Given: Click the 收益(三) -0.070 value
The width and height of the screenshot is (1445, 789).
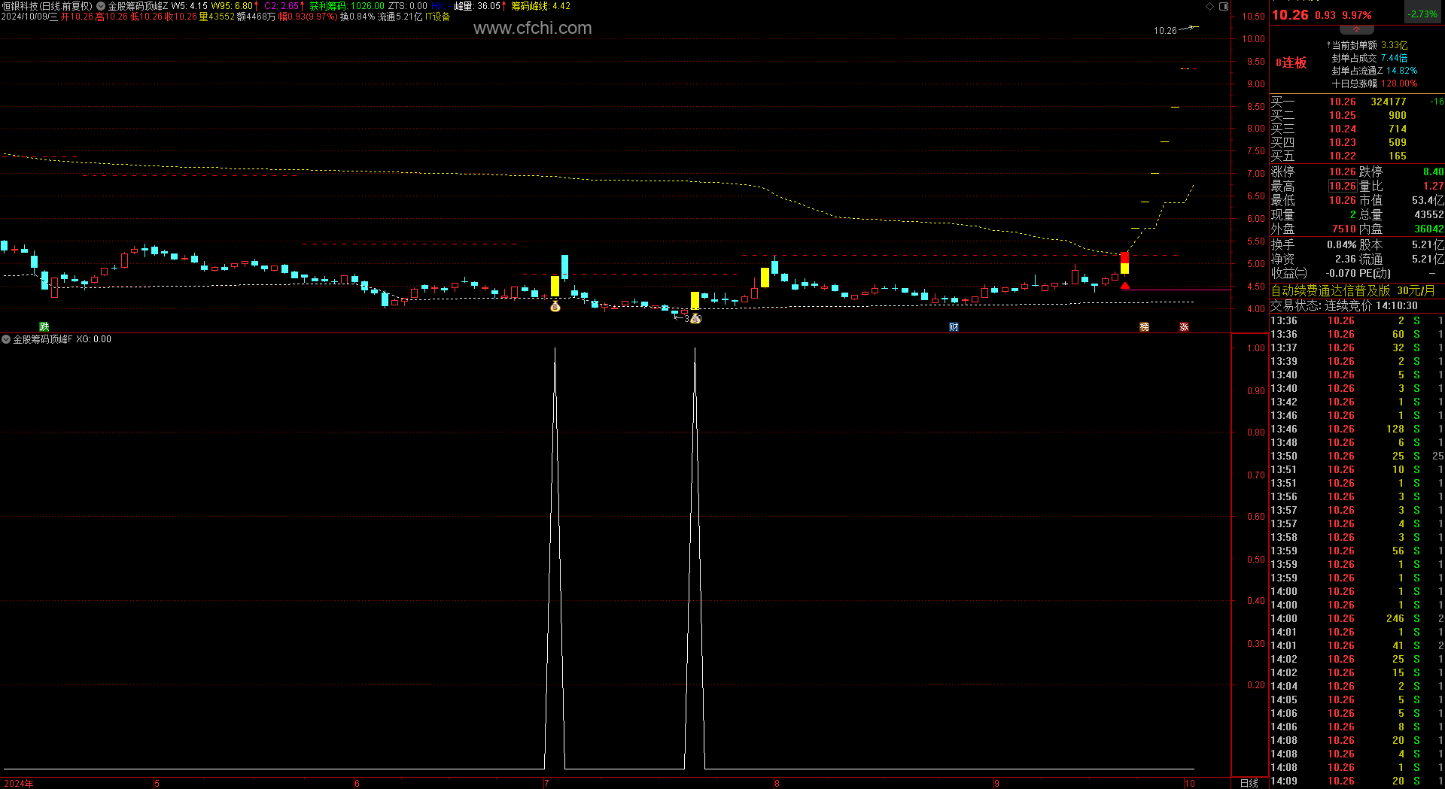Looking at the screenshot, I should (1340, 273).
